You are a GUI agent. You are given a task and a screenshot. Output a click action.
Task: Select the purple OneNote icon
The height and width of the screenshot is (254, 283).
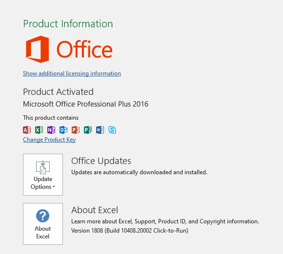pos(51,130)
